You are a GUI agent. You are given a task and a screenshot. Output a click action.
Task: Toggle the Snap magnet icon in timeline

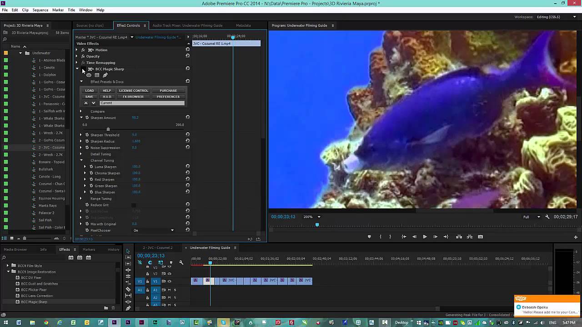click(150, 263)
